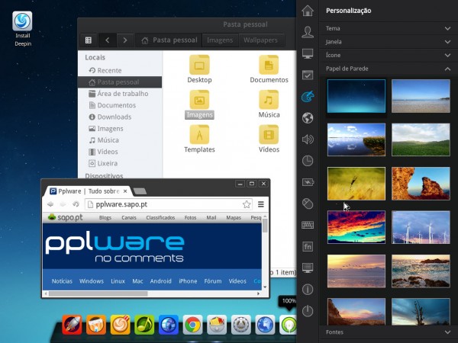Click the Mapas link in sapo bar
Viewport: 458px width, 343px height.
tap(234, 217)
